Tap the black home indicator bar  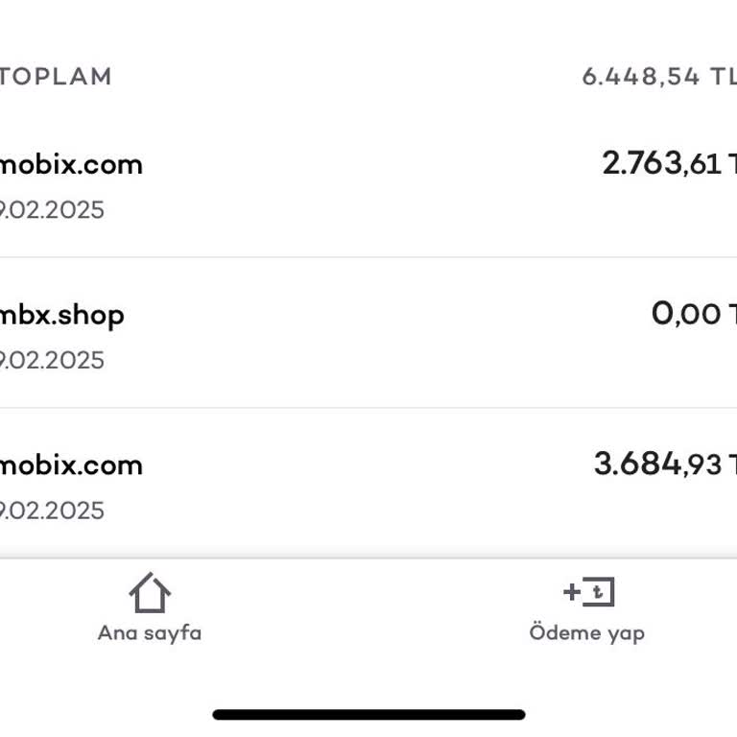pyautogui.click(x=368, y=715)
